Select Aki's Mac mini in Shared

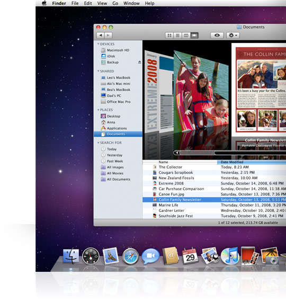118,84
